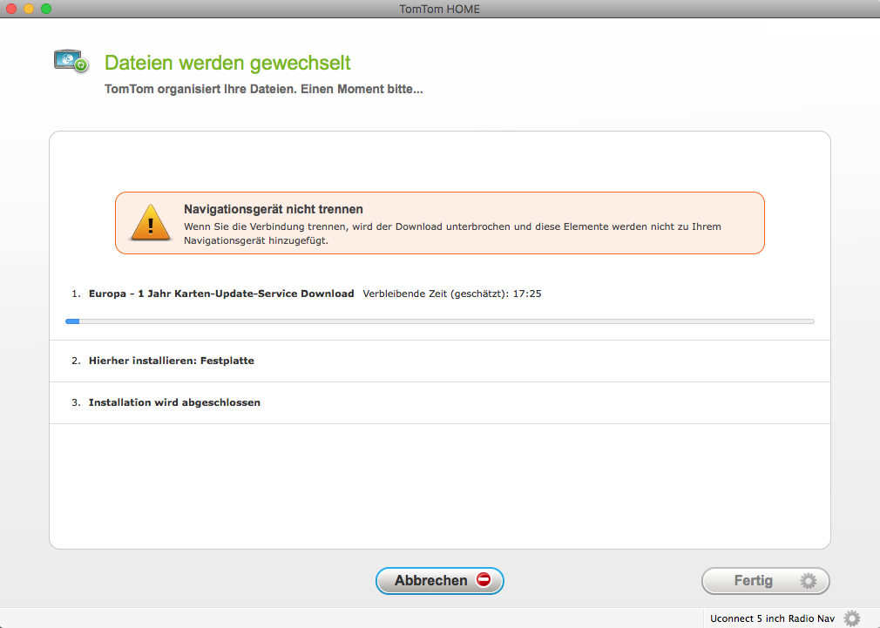Select step 'Europa - 1 Jahr Karten-Update-Service Download'
This screenshot has width=880, height=628.
[x=221, y=294]
